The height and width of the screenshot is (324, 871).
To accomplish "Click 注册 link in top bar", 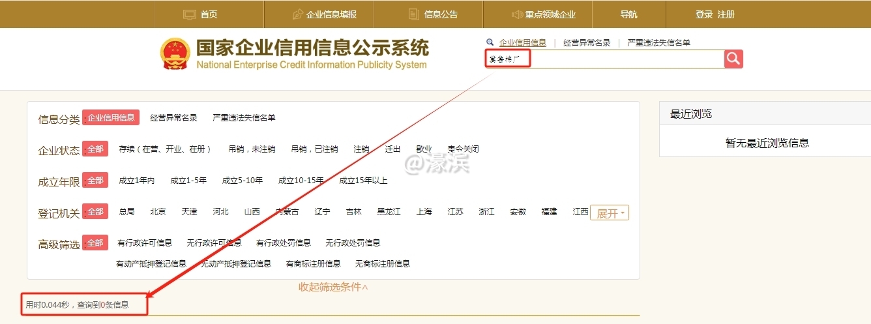I will coord(726,14).
